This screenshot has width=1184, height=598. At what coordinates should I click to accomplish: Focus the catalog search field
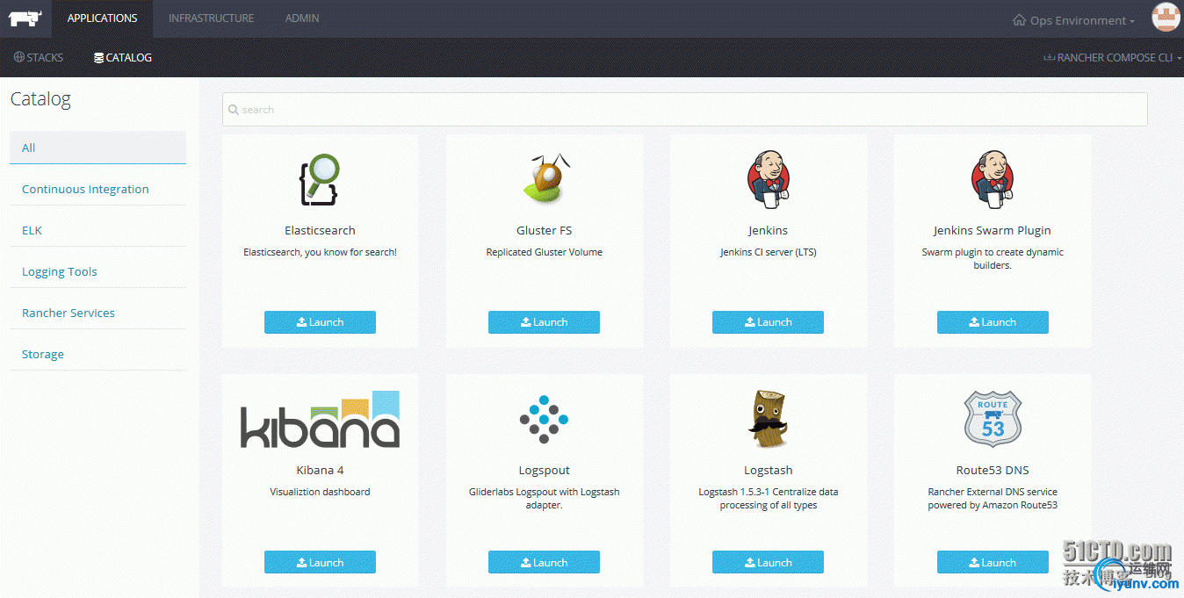[x=684, y=110]
